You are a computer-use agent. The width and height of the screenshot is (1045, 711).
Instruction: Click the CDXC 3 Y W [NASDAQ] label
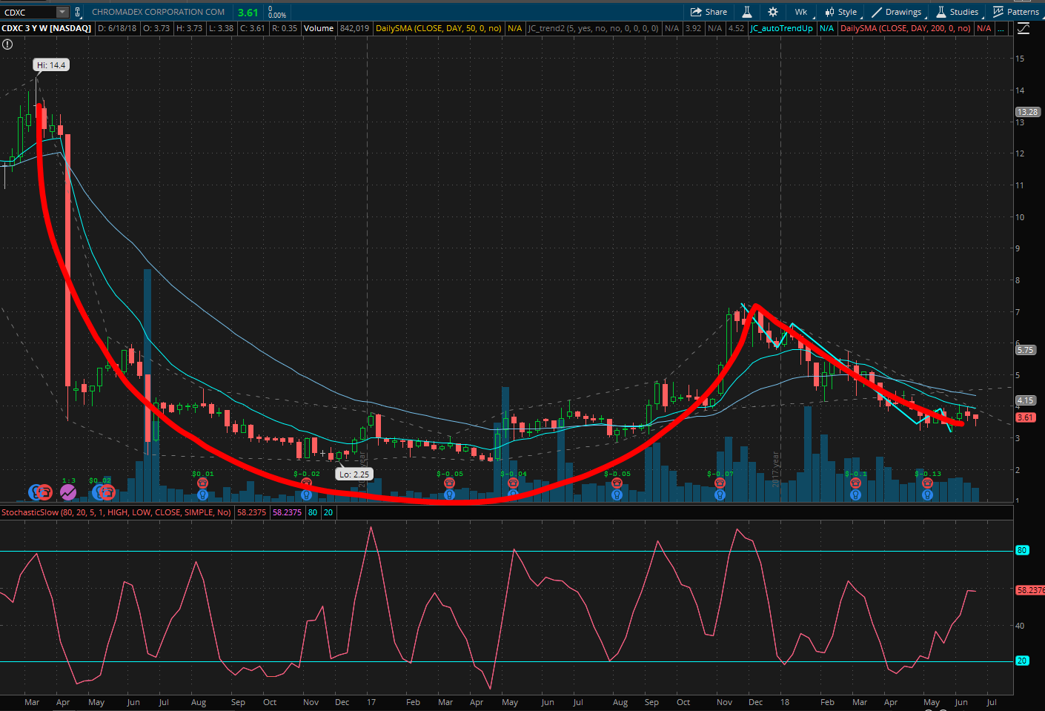47,28
